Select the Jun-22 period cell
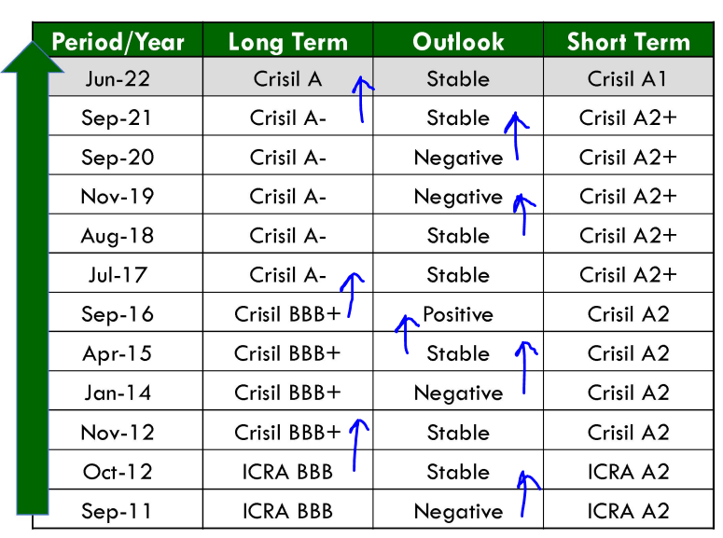The image size is (723, 538). tap(118, 79)
